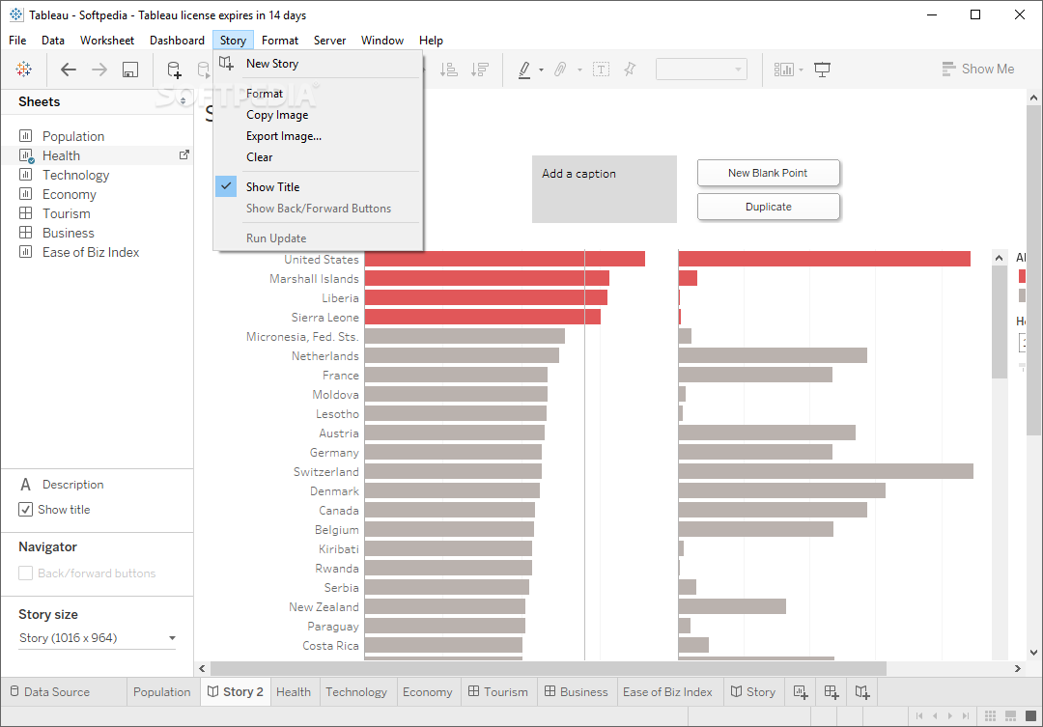Open the Sheets panel sort spinner
Image resolution: width=1043 pixels, height=727 pixels.
click(x=183, y=101)
